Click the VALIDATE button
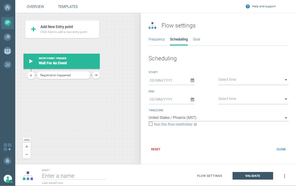The height and width of the screenshot is (186, 296). [x=253, y=176]
